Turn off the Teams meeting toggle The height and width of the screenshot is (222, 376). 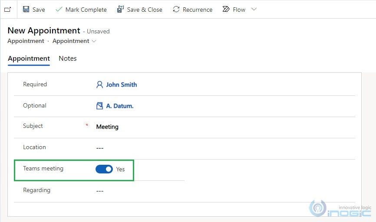(x=104, y=169)
